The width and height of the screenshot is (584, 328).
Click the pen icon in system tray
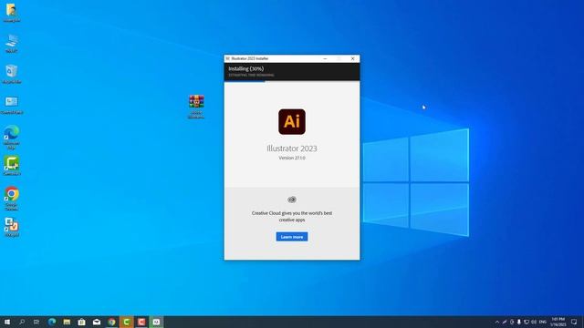pos(505,322)
